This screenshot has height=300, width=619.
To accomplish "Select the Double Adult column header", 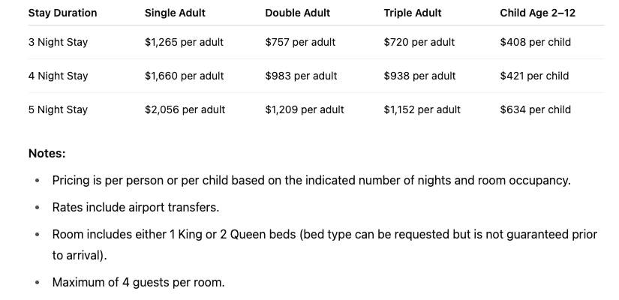I will [296, 13].
